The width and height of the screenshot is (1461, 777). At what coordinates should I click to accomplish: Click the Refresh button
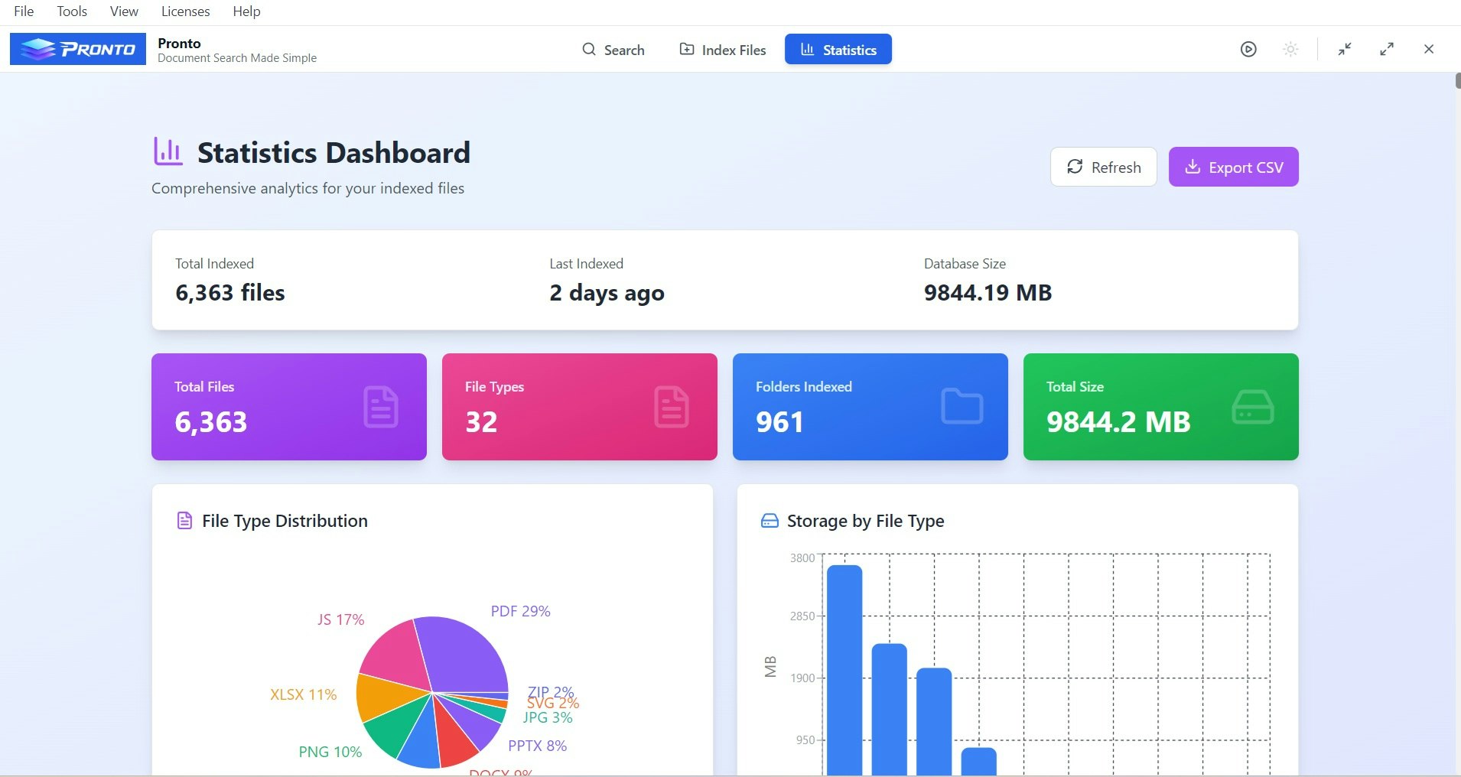tap(1104, 166)
